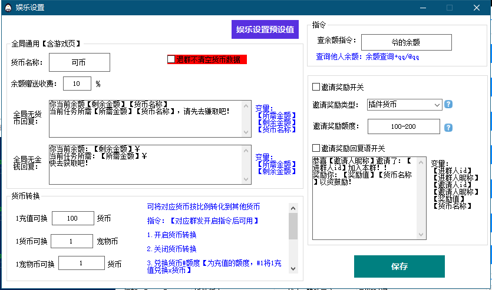492x290 pixels.
Task: Click the 查询他人余额 hint text
Action: [367, 56]
